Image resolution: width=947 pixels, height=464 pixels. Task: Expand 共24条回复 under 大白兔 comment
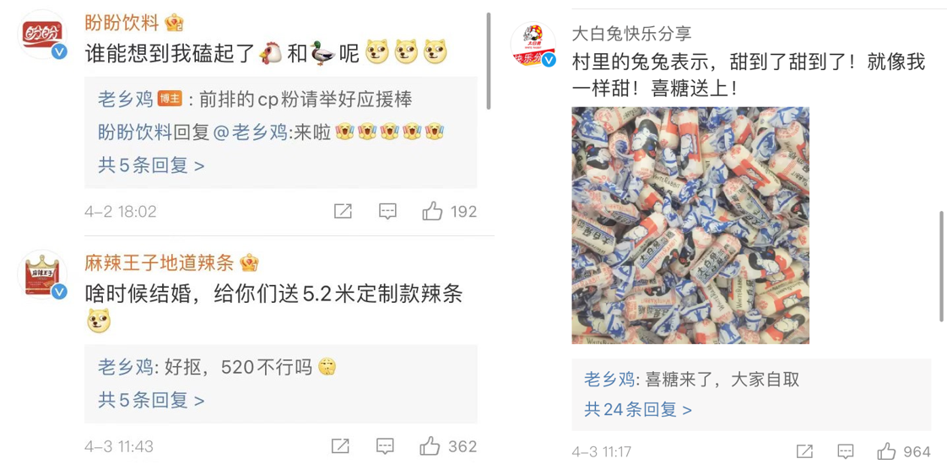(x=638, y=410)
